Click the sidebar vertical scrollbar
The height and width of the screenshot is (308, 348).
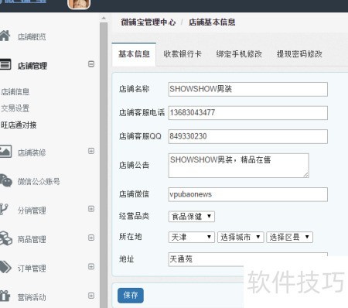(x=104, y=165)
